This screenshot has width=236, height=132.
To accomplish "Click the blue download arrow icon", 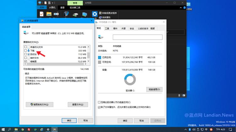I will pyautogui.click(x=29, y=51).
